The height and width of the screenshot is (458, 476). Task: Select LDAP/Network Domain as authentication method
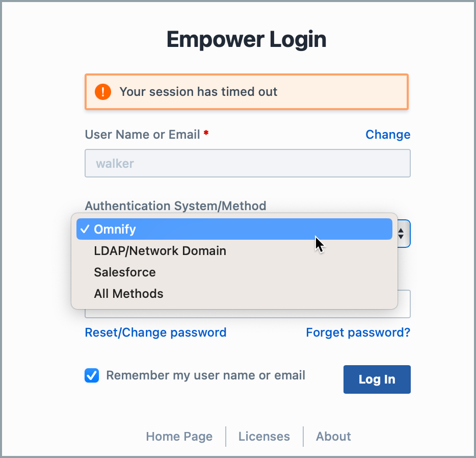(x=160, y=250)
